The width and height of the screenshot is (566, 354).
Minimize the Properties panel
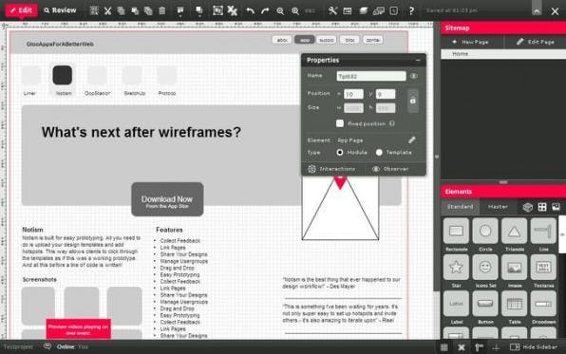click(x=418, y=60)
